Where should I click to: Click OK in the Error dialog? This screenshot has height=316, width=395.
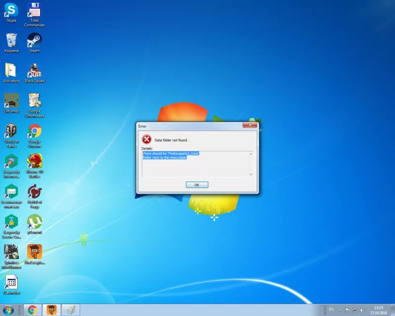(197, 185)
